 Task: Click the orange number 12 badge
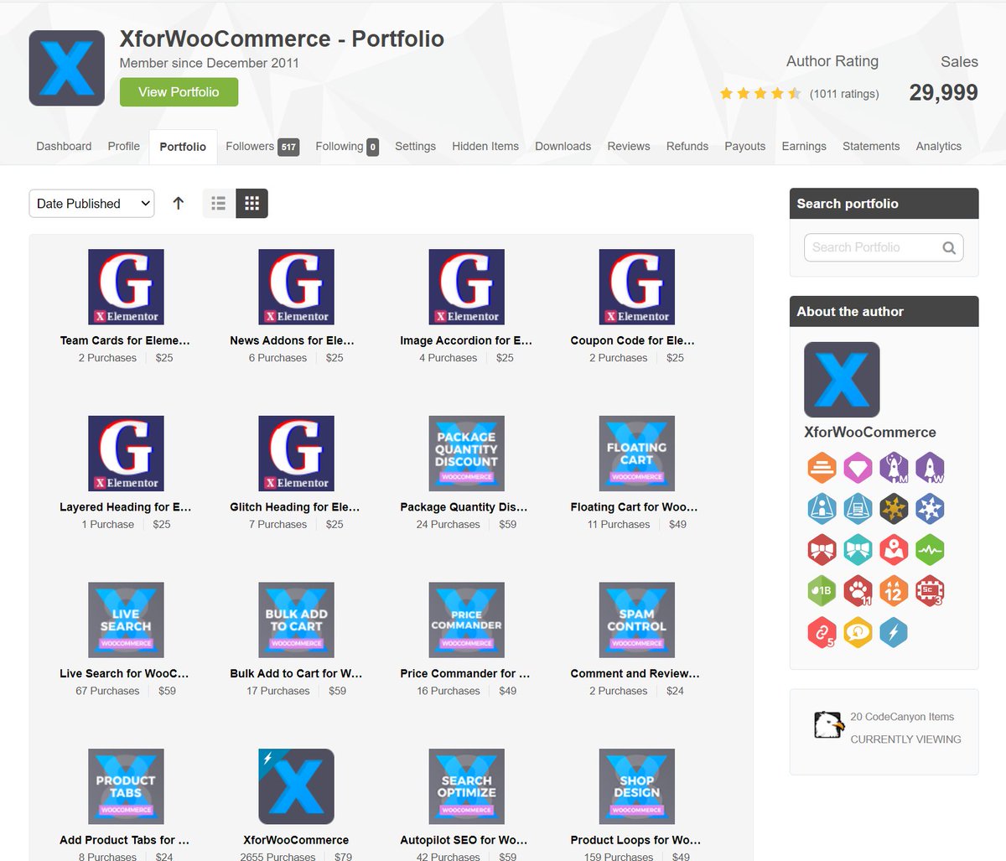coord(894,591)
